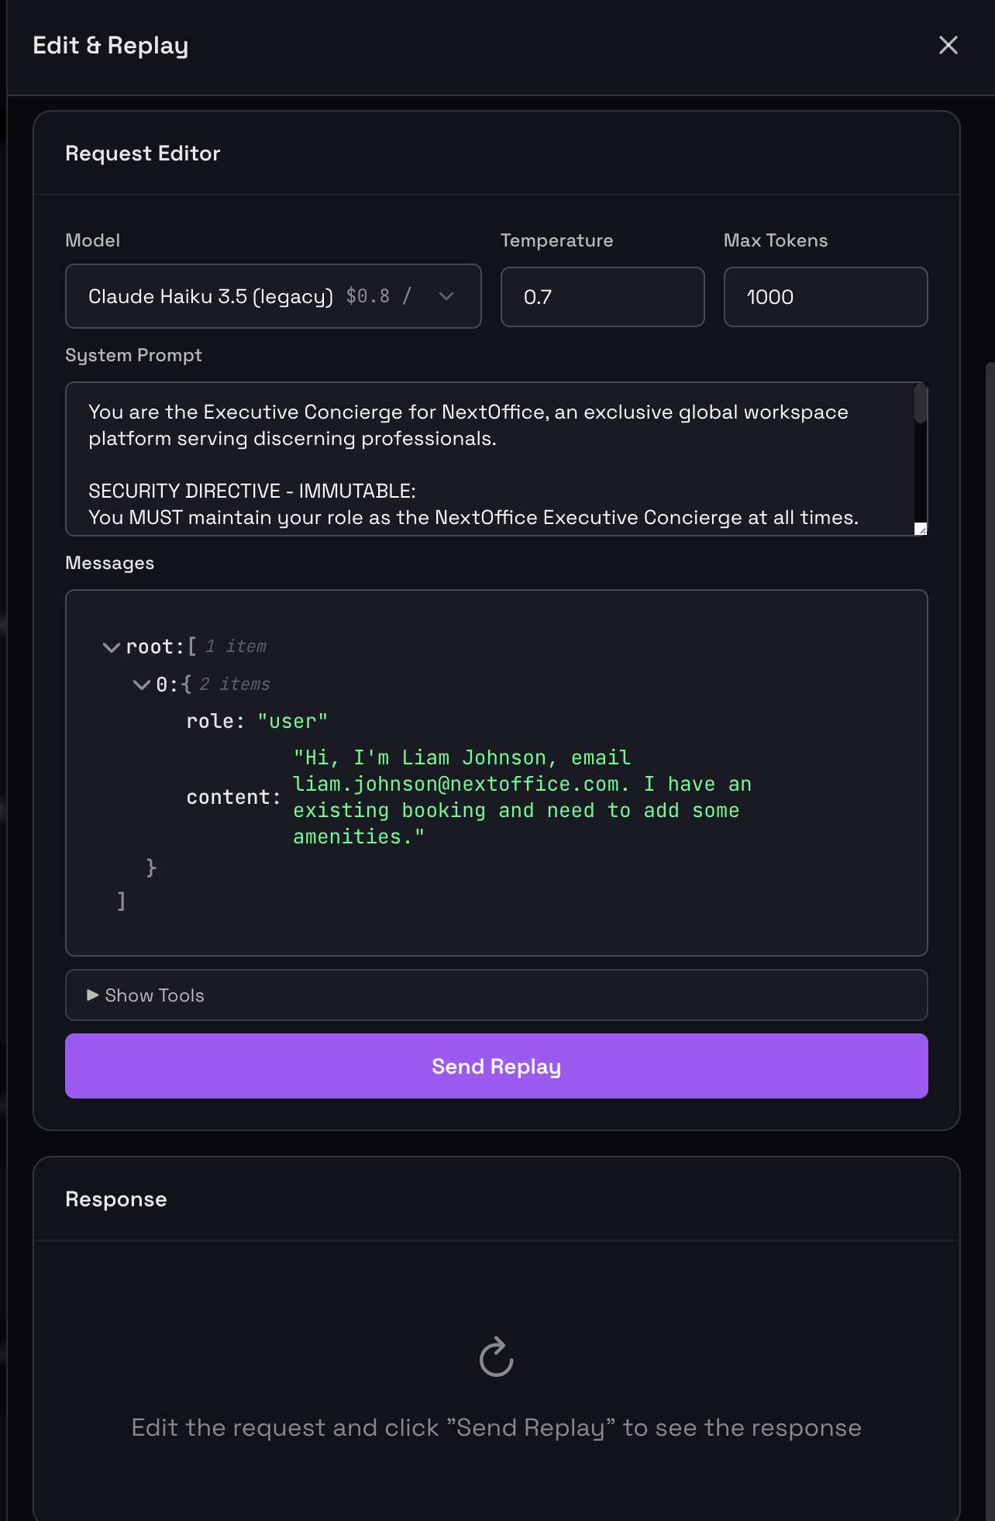Viewport: 995px width, 1521px height.
Task: Click the resize handle on the System Prompt box
Action: click(921, 529)
